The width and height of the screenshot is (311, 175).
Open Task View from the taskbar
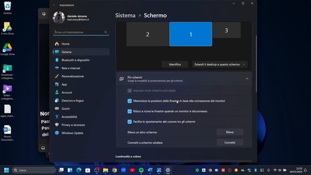61,170
